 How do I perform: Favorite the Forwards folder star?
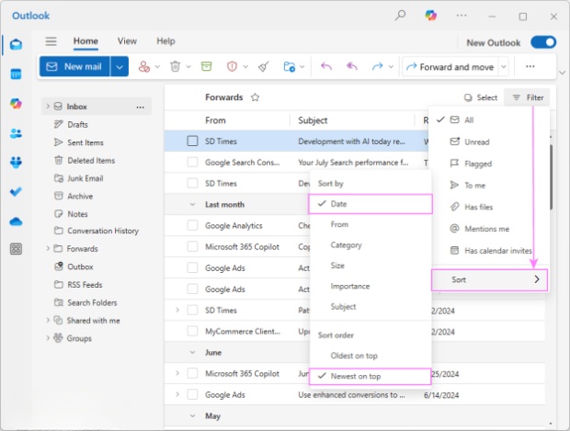pyautogui.click(x=256, y=97)
